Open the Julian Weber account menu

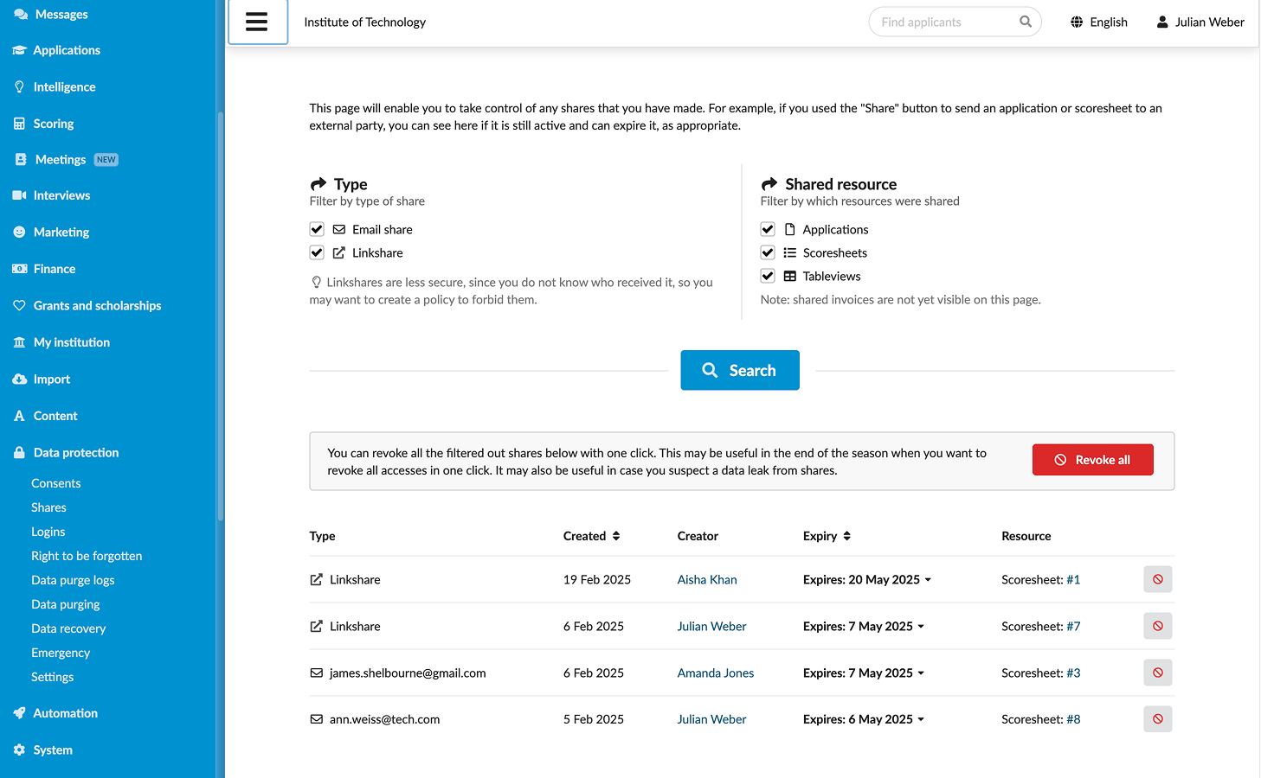click(1200, 22)
